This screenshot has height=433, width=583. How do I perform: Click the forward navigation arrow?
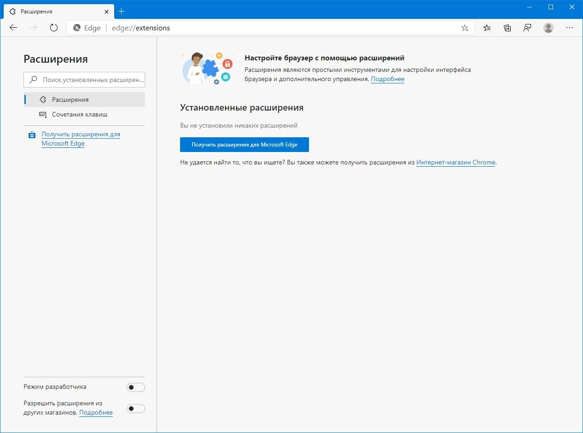tap(33, 28)
